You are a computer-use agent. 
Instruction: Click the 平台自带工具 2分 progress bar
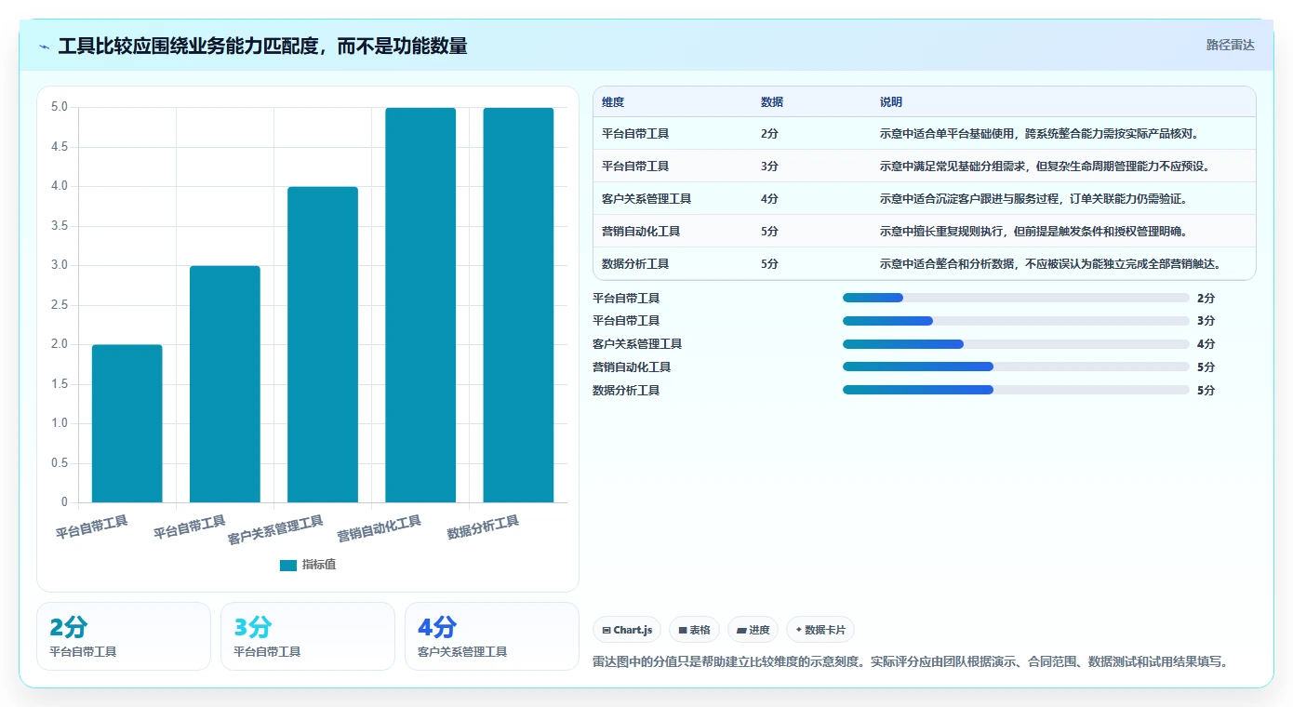point(1016,298)
